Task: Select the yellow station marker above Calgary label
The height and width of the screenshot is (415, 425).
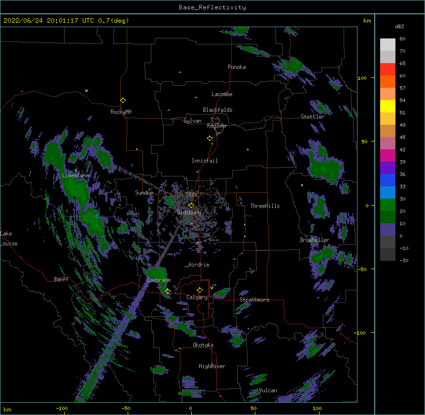Action: point(200,290)
